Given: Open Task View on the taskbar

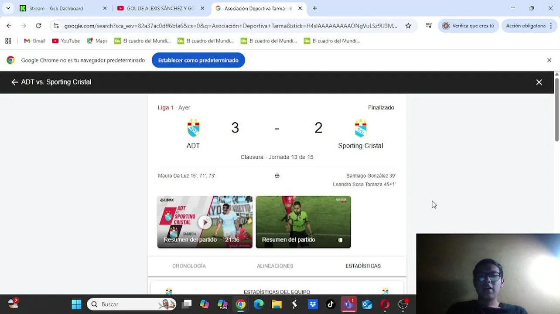Looking at the screenshot, I should [x=187, y=304].
